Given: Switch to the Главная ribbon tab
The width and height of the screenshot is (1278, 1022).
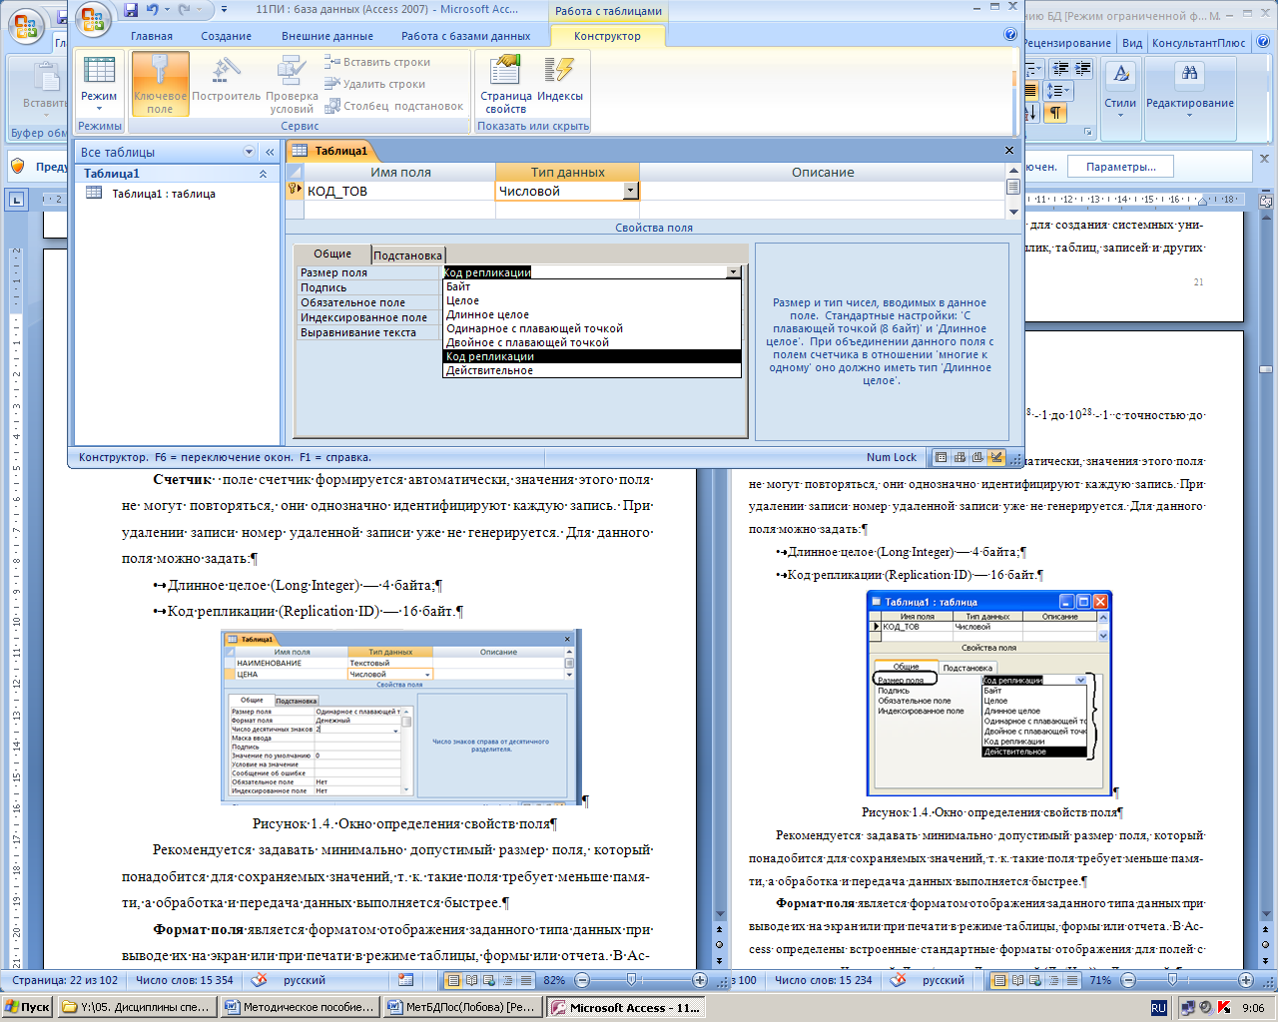Looking at the screenshot, I should 152,36.
